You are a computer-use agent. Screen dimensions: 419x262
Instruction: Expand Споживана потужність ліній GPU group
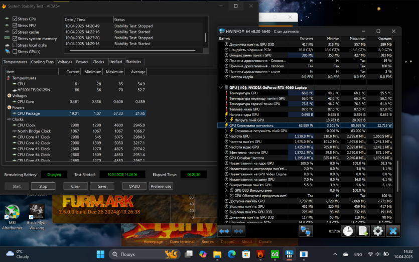pyautogui.click(x=226, y=130)
